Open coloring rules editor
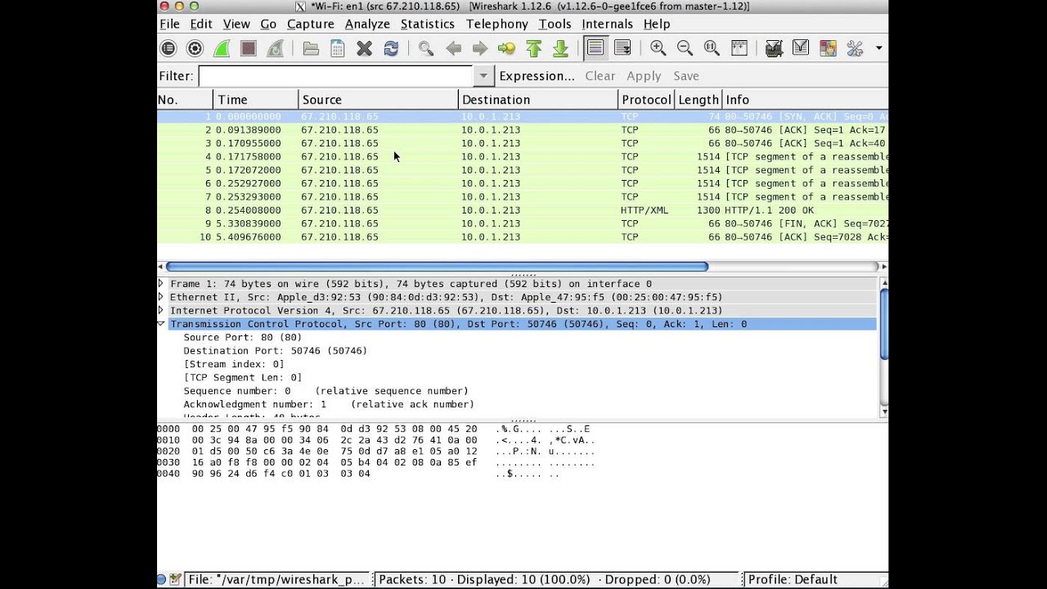The image size is (1047, 589). pos(828,49)
